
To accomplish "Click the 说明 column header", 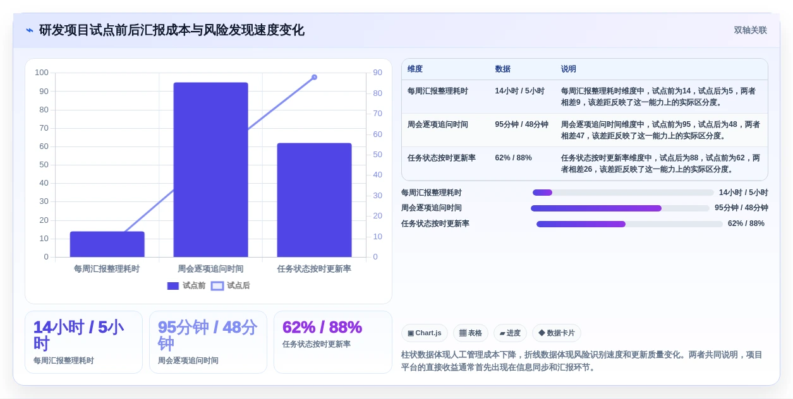I will tap(569, 69).
